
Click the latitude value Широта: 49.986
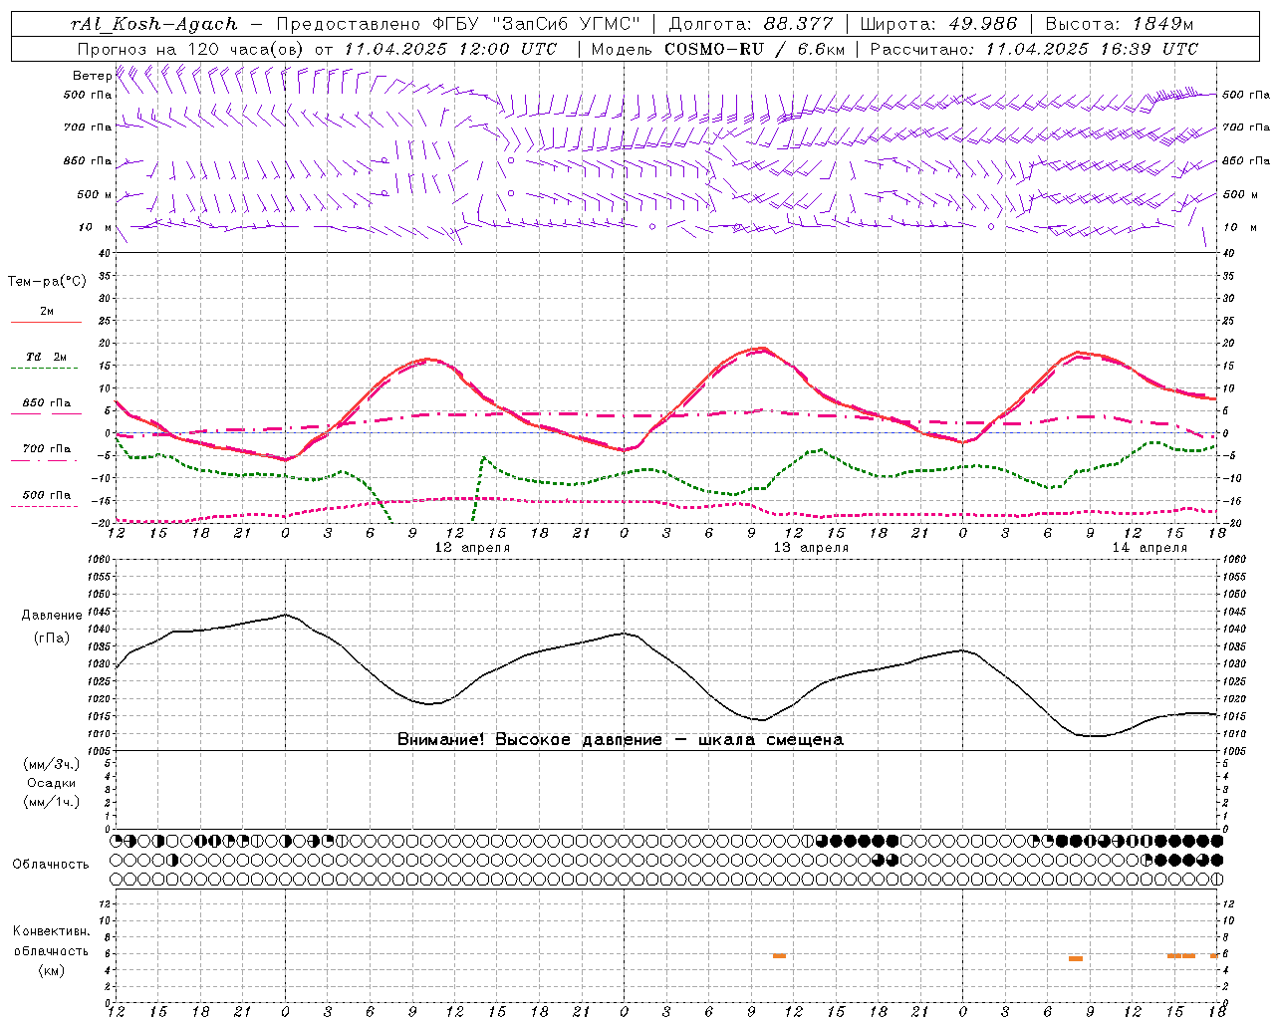pyautogui.click(x=938, y=24)
